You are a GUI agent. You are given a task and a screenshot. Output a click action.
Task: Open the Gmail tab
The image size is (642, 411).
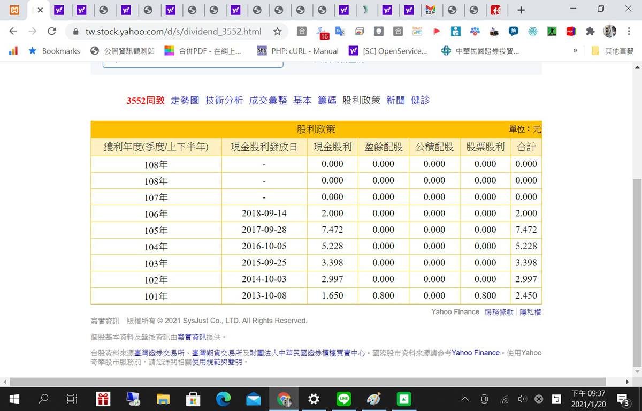430,10
